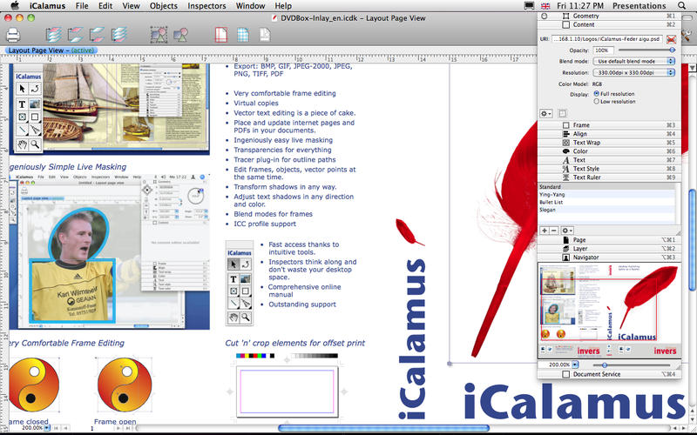The width and height of the screenshot is (697, 435).
Task: Open the Window menu
Action: coord(250,6)
